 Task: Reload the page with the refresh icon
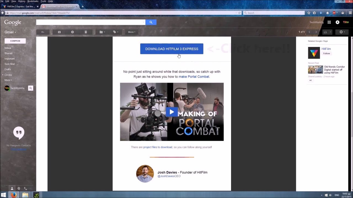tap(239, 13)
